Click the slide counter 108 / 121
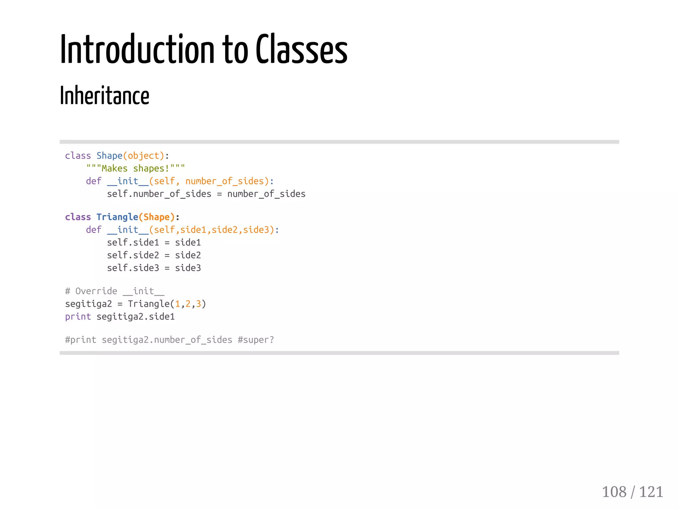The width and height of the screenshot is (679, 510). (632, 492)
